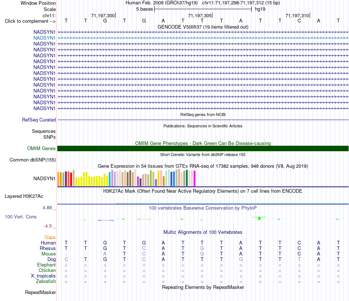Click 'Publications: Sequences in Scientific Articles' title

click(203, 126)
